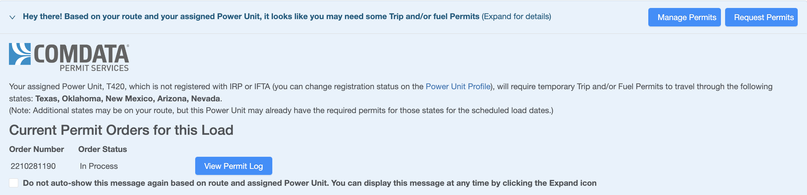Check the do not auto-show checkbox
This screenshot has width=807, height=195.
(14, 183)
